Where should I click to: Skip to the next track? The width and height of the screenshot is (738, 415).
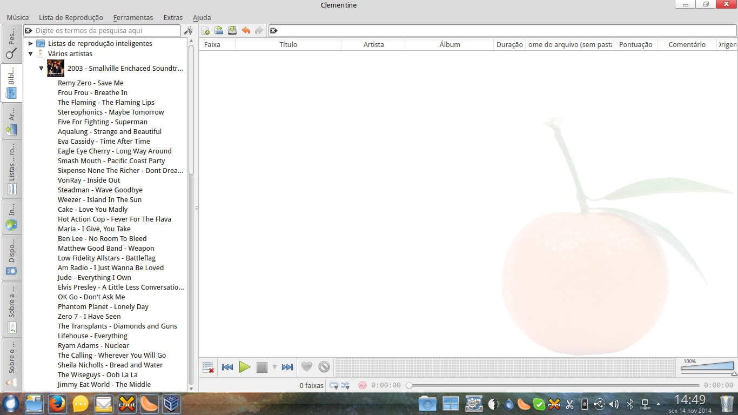click(x=287, y=367)
